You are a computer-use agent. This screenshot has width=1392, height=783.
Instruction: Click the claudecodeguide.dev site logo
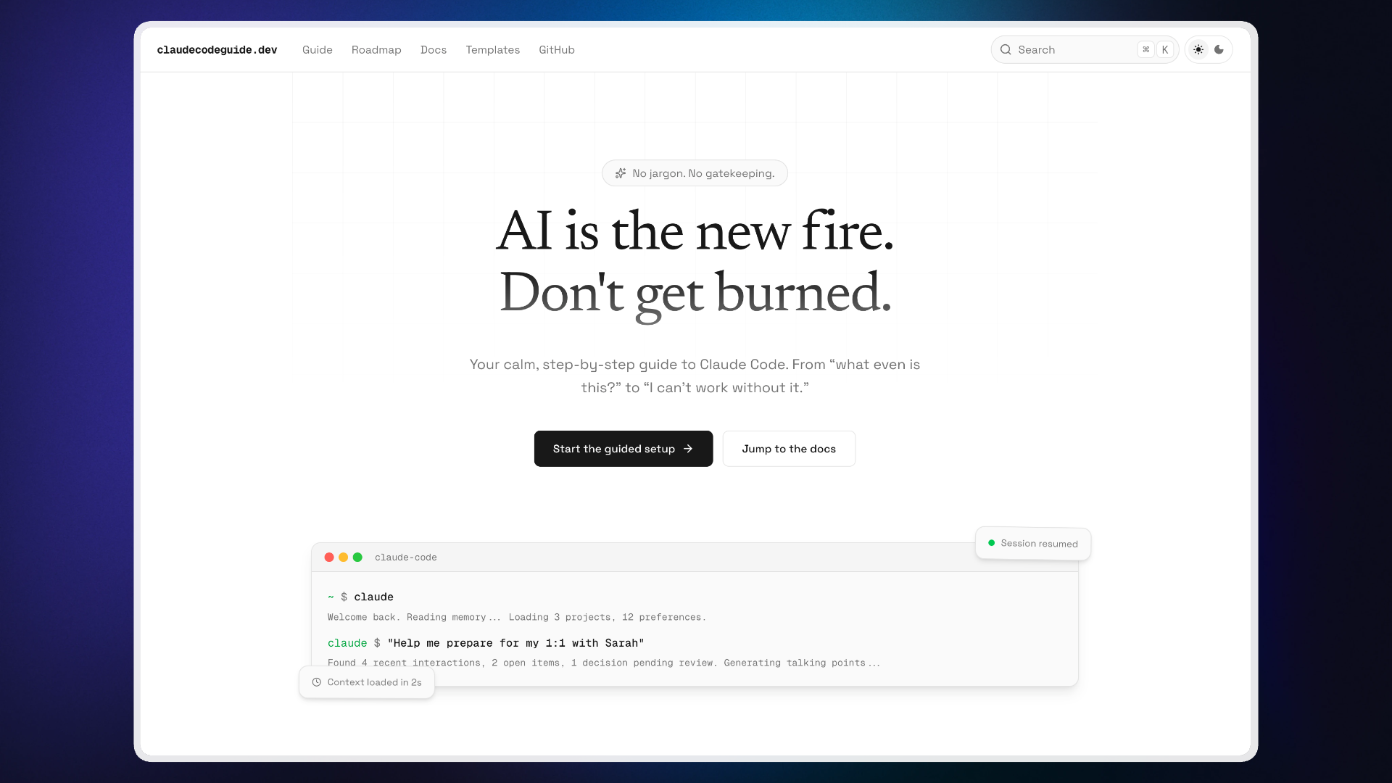217,50
